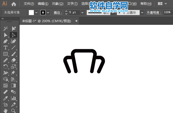Open the 对象(O) menu
The width and height of the screenshot is (173, 113).
point(58,4)
